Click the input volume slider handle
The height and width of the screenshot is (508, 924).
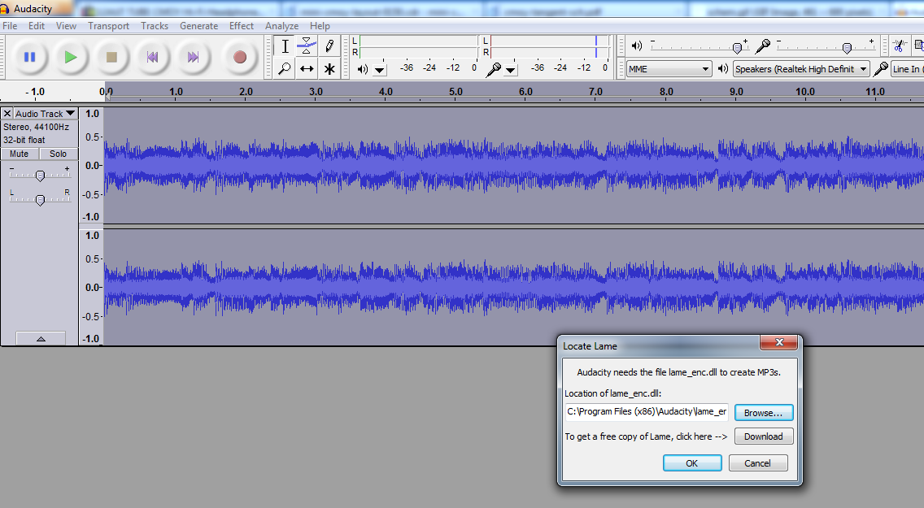coord(847,48)
